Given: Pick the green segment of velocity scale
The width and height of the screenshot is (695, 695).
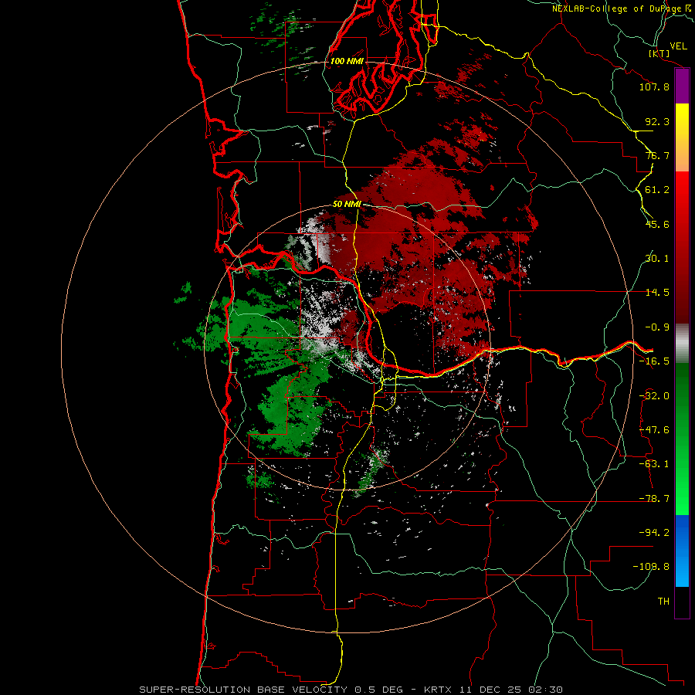Looking at the screenshot, I should coord(682,439).
